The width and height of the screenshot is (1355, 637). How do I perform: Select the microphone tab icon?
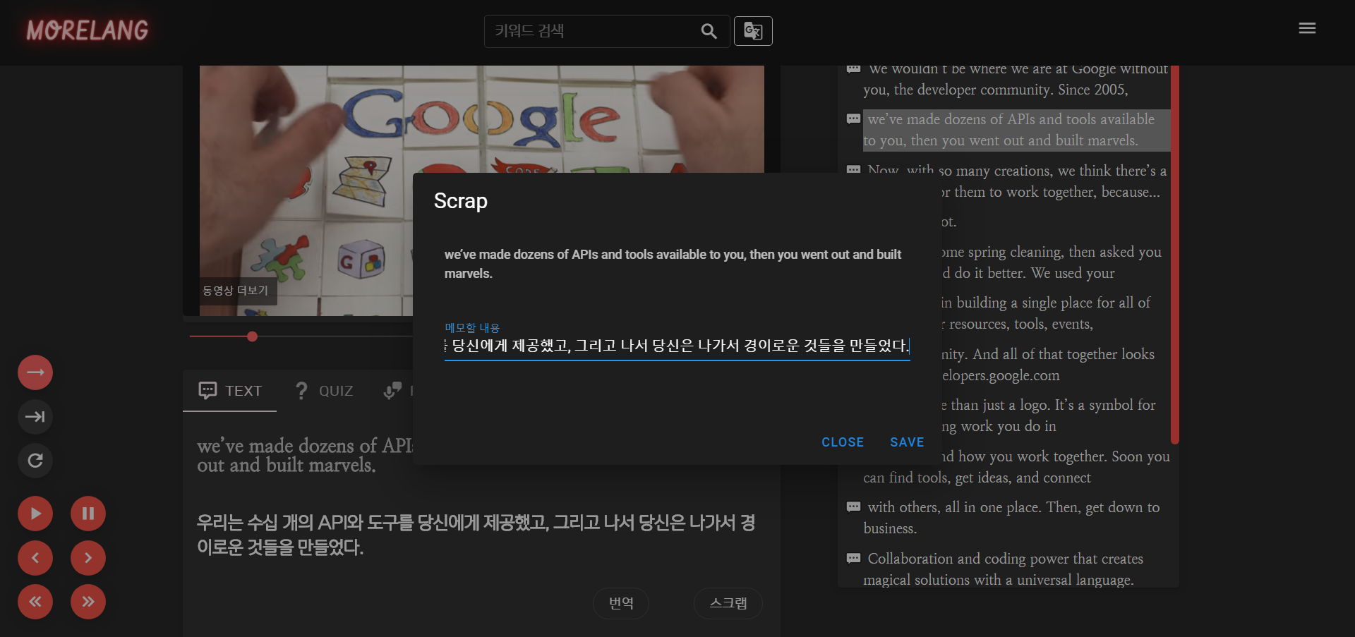point(392,391)
